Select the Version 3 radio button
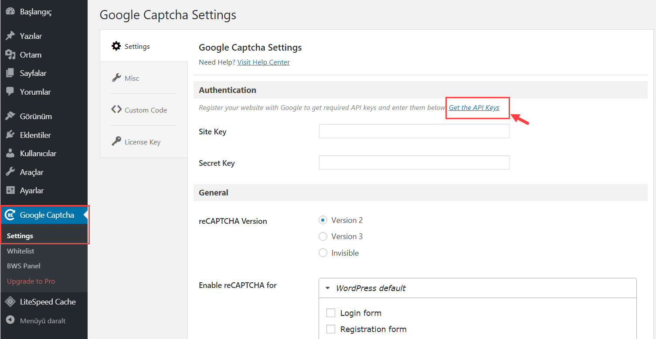The image size is (656, 339). [323, 236]
